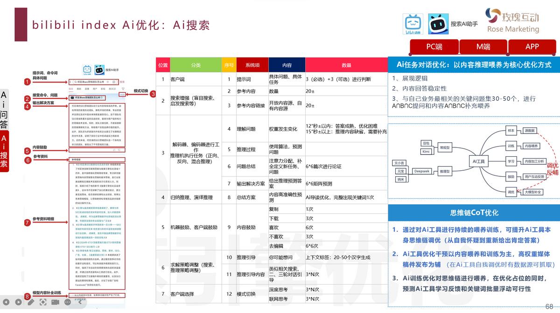Click the 思维链CoT优化 blue banner
This screenshot has height=313, width=560.
pyautogui.click(x=474, y=213)
